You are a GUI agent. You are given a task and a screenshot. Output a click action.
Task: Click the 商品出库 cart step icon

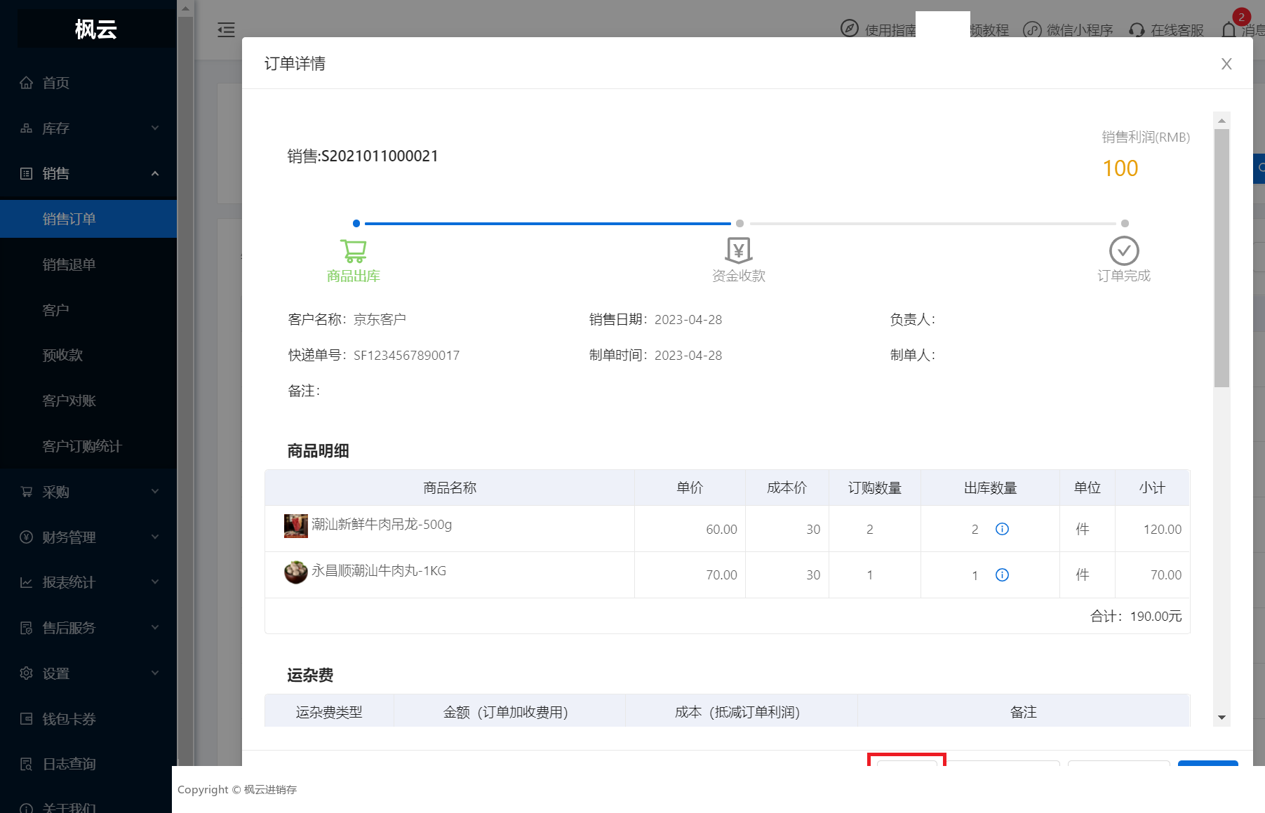coord(353,250)
